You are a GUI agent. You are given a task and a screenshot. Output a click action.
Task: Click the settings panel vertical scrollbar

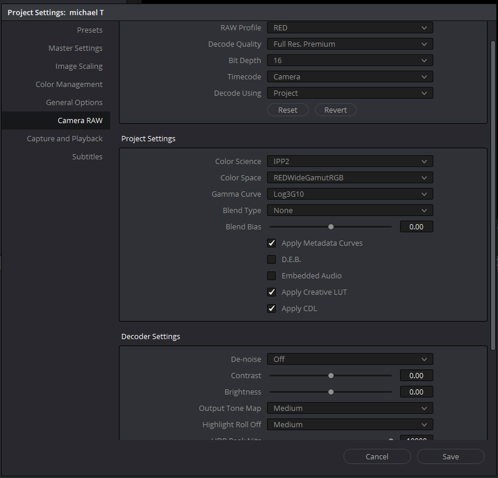(493, 195)
